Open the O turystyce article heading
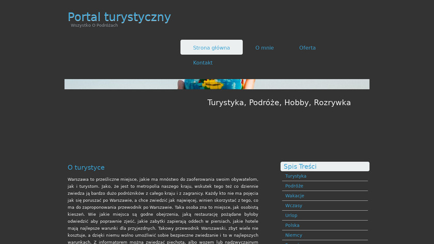The image size is (434, 244). click(86, 167)
